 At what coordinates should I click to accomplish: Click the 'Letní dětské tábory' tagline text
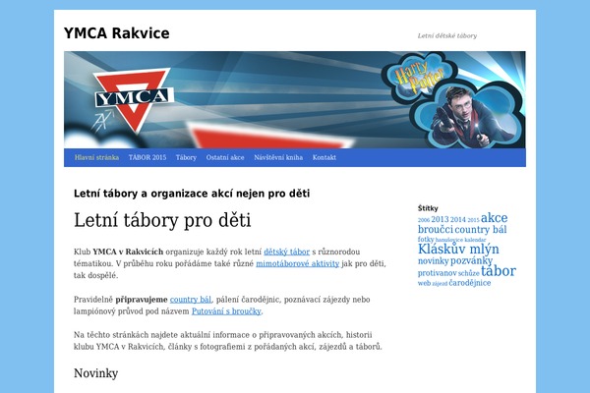tap(447, 35)
